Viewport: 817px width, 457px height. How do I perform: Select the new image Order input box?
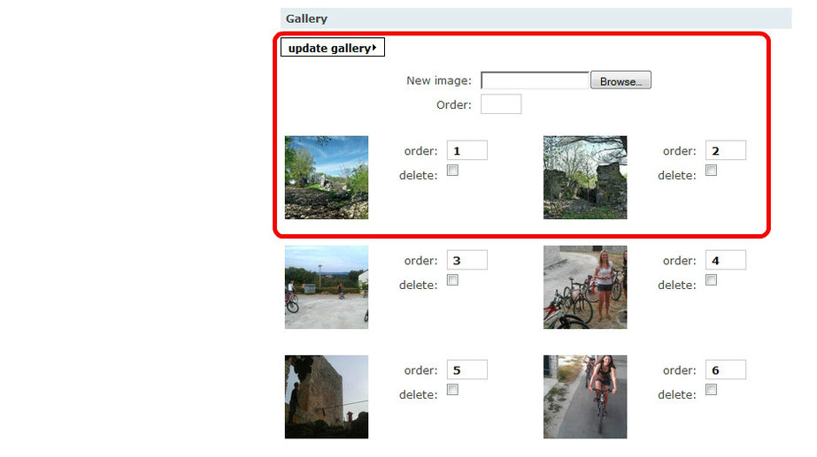coord(501,104)
